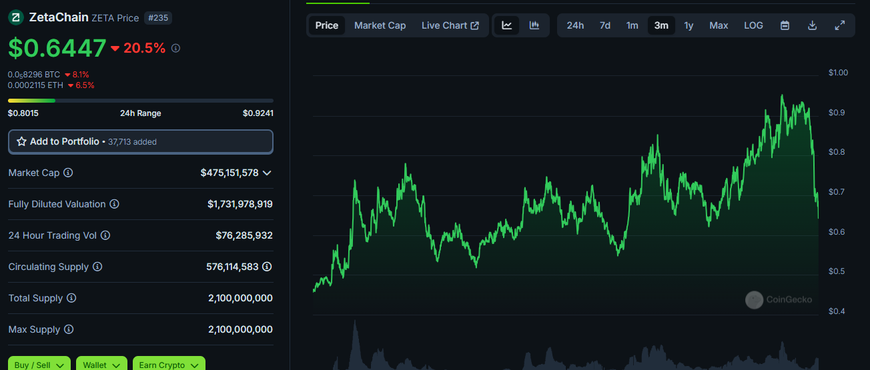Click the ZetaChain logo icon
The width and height of the screenshot is (870, 370).
click(15, 17)
